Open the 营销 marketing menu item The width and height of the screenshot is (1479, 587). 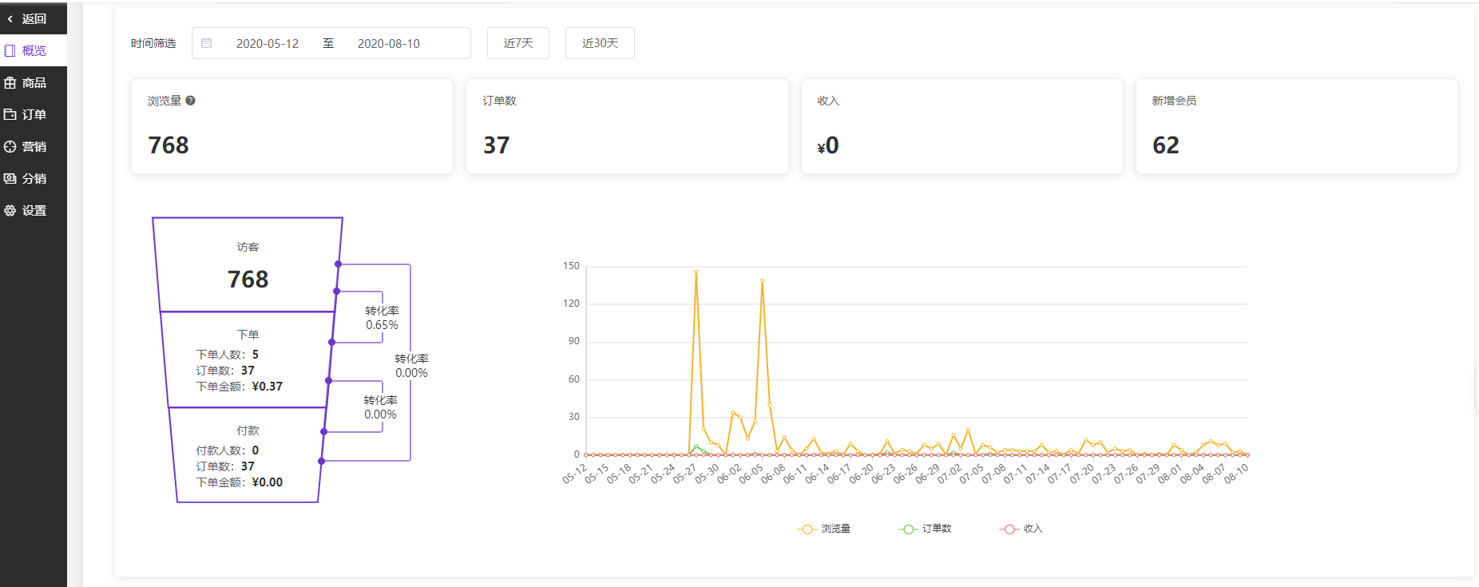coord(34,146)
